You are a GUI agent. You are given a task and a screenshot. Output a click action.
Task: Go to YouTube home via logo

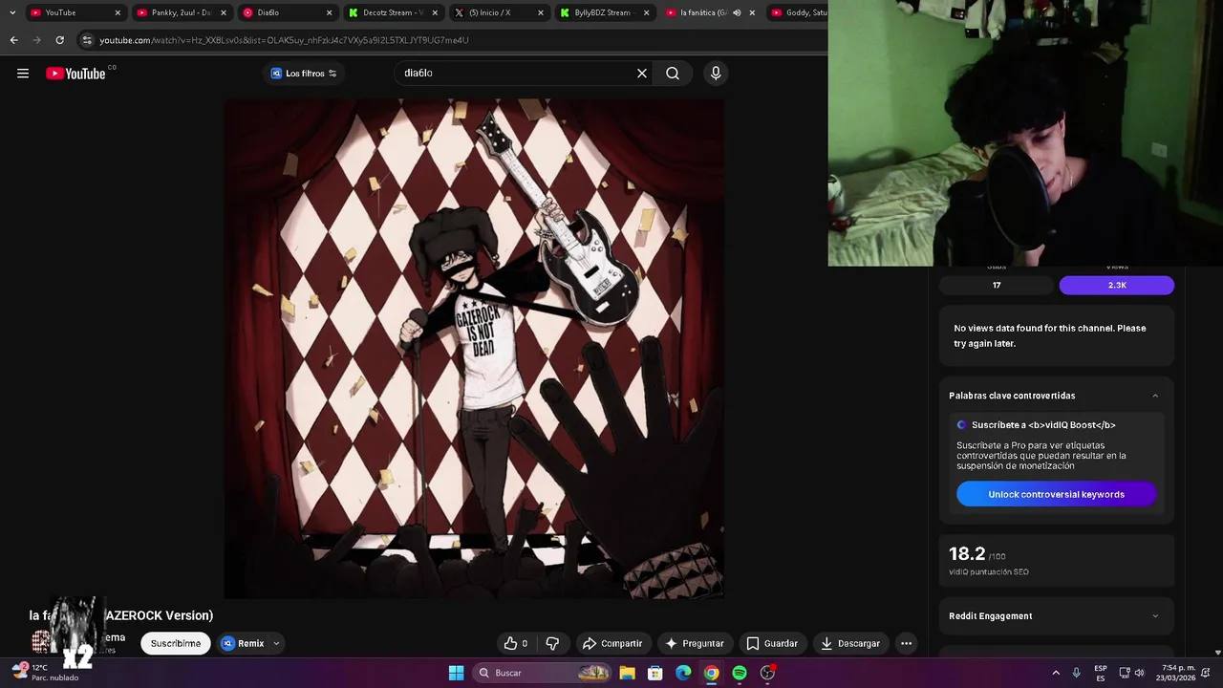click(75, 74)
